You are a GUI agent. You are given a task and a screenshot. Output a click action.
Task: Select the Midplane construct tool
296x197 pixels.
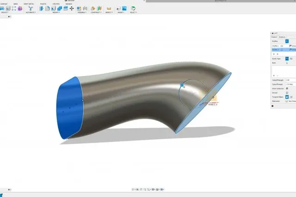(99, 8)
